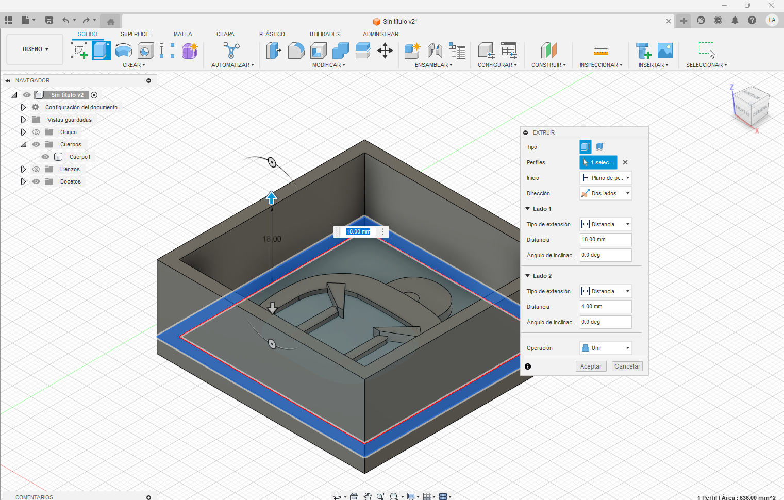Select the Extrude tool icon in toolbar
The image size is (784, 500).
click(x=102, y=51)
